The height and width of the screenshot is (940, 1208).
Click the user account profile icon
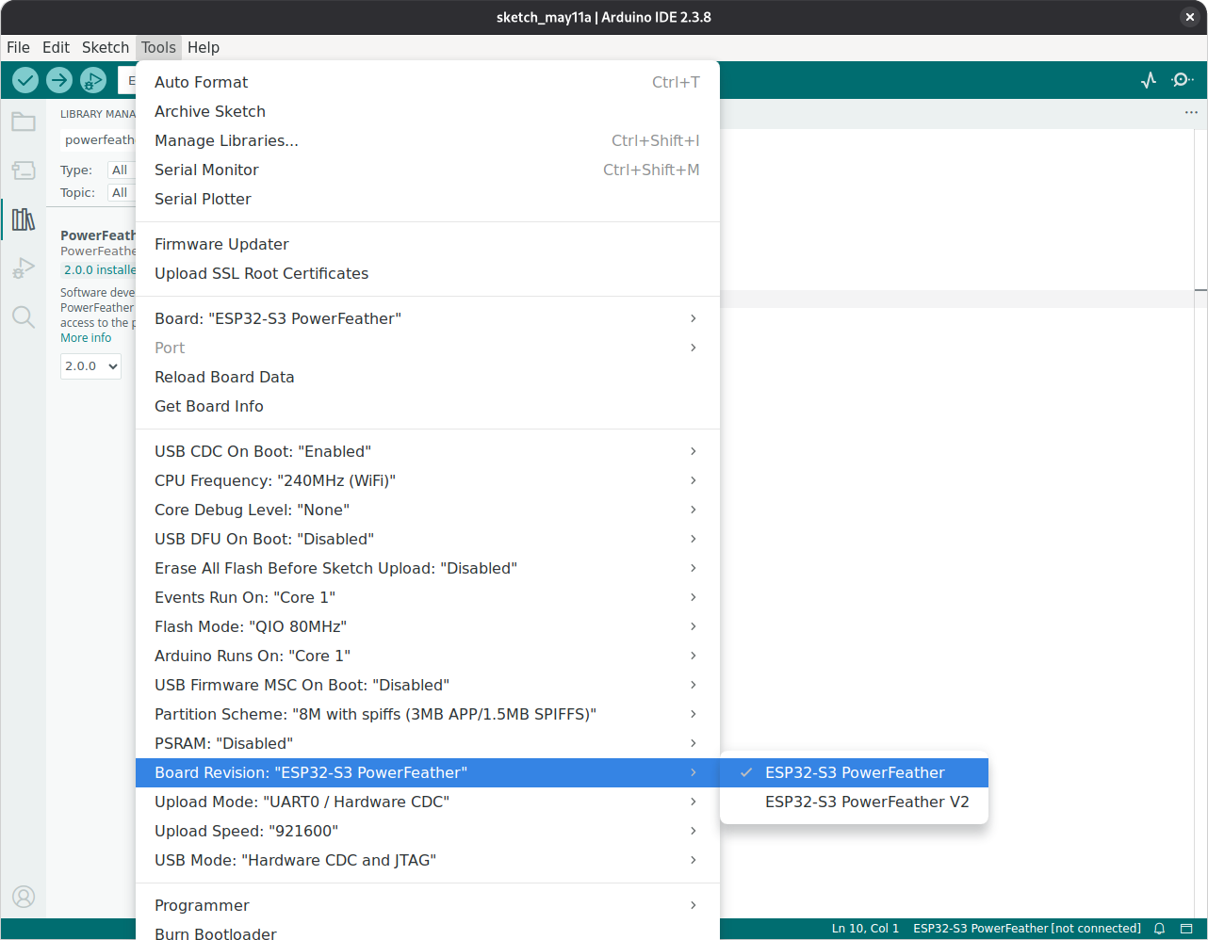coord(24,896)
